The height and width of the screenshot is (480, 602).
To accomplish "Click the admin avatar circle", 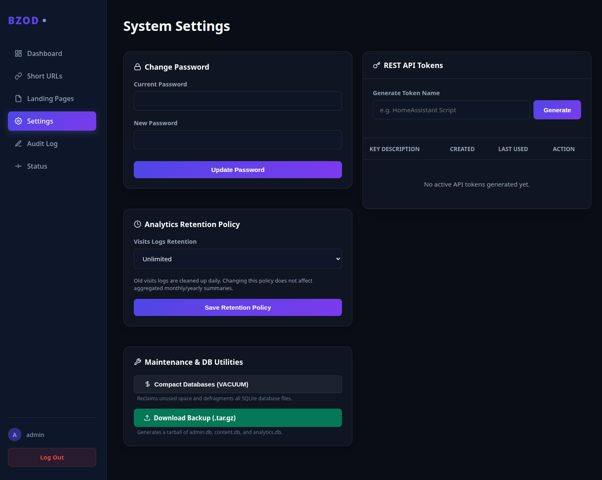I will [15, 435].
